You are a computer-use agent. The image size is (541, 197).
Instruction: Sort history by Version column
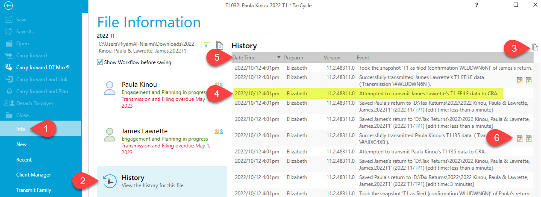(332, 57)
